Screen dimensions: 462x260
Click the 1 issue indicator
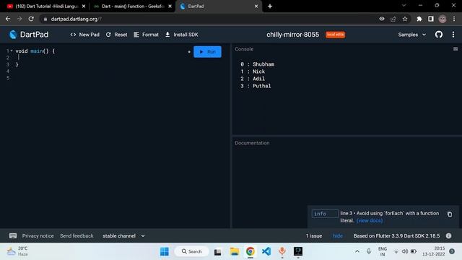pyautogui.click(x=314, y=236)
